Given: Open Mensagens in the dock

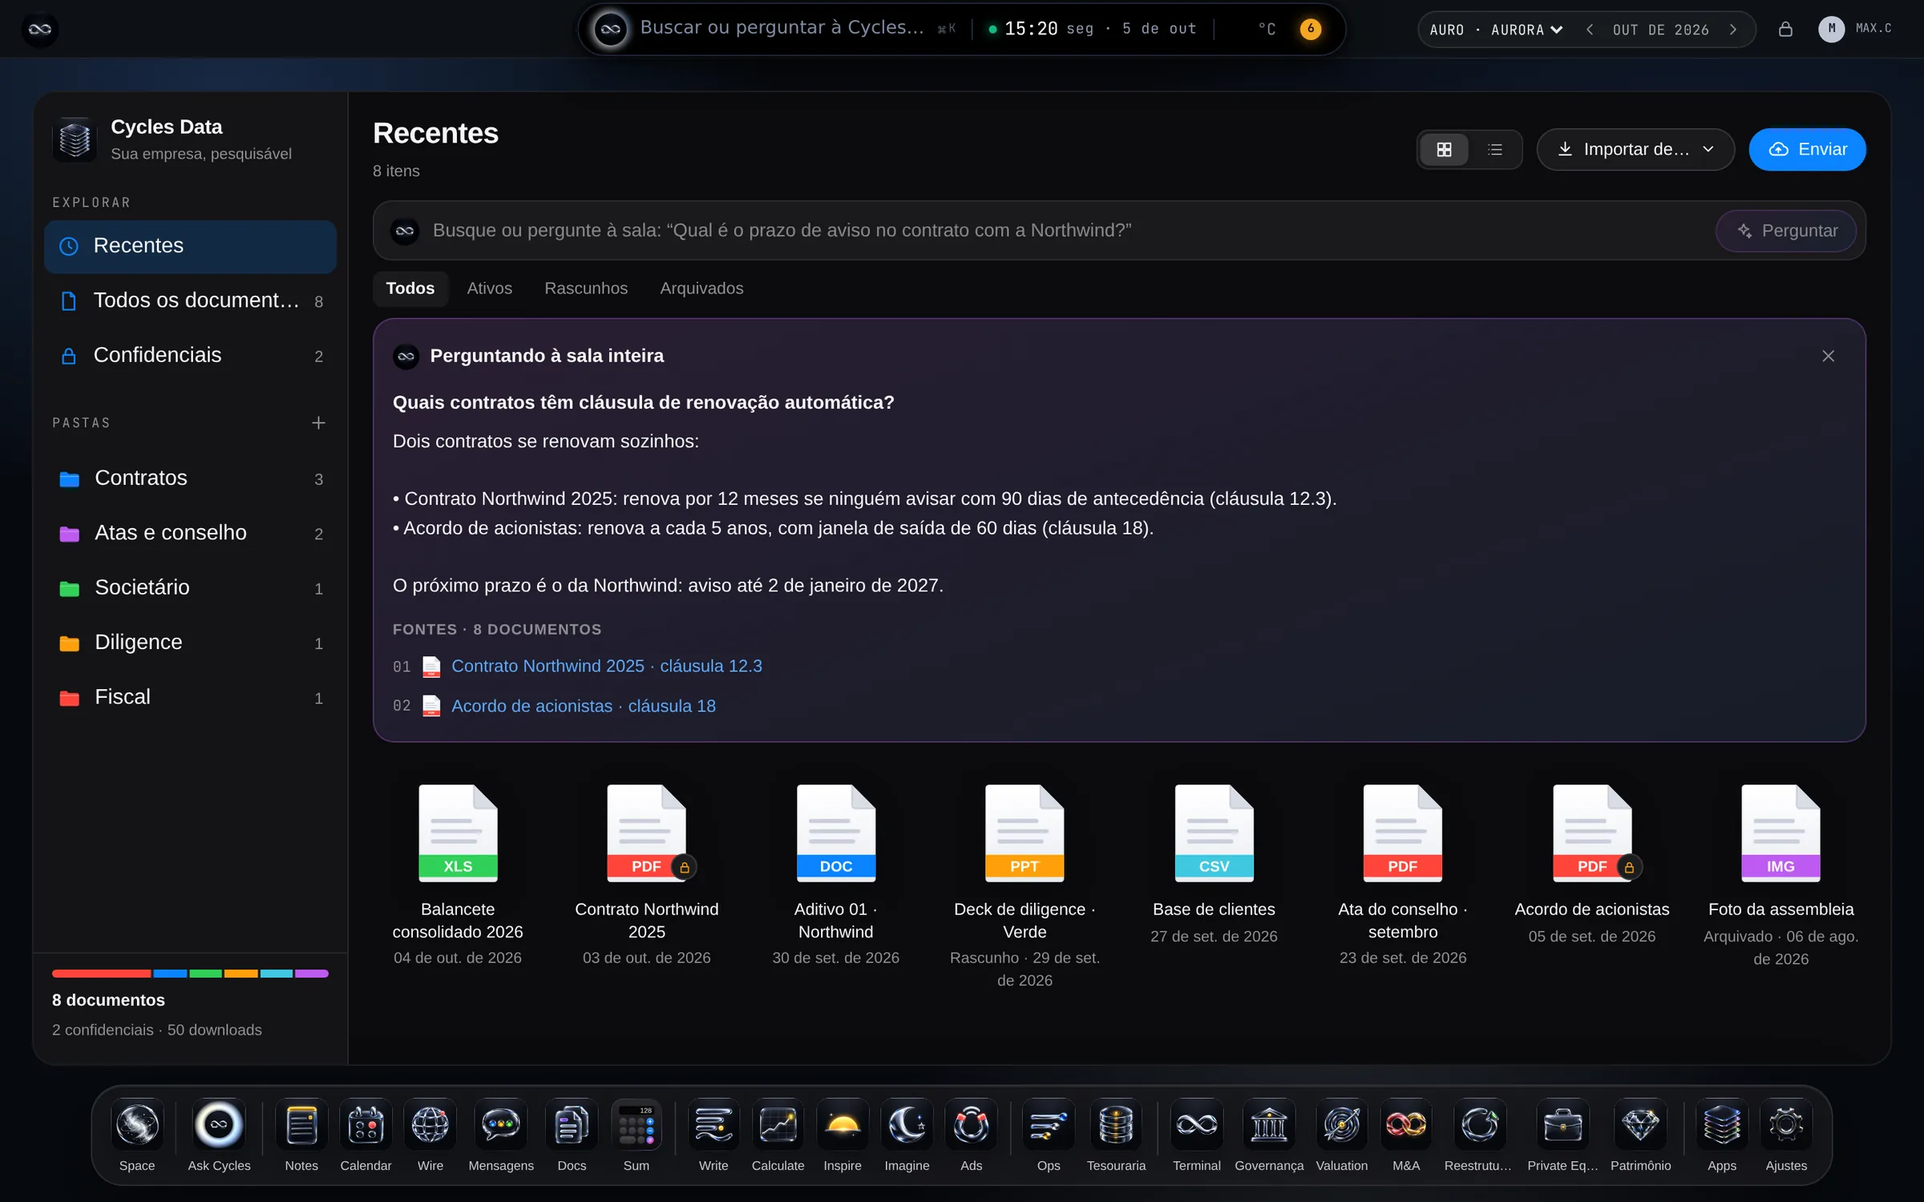Looking at the screenshot, I should coord(501,1134).
